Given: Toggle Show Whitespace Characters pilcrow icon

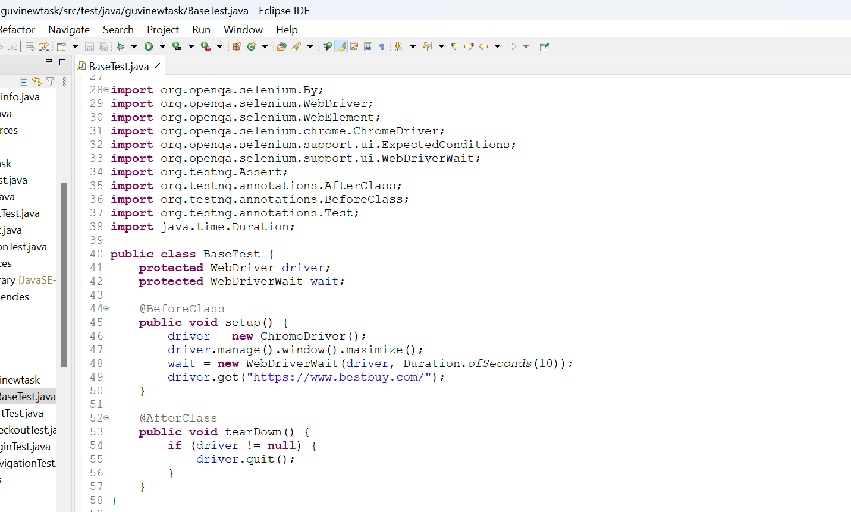Looking at the screenshot, I should [x=382, y=46].
